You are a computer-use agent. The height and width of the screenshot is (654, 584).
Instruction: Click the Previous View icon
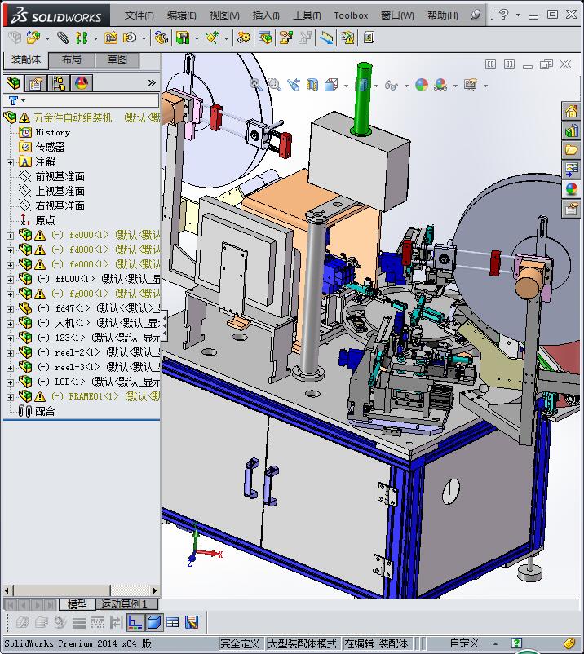pos(294,85)
